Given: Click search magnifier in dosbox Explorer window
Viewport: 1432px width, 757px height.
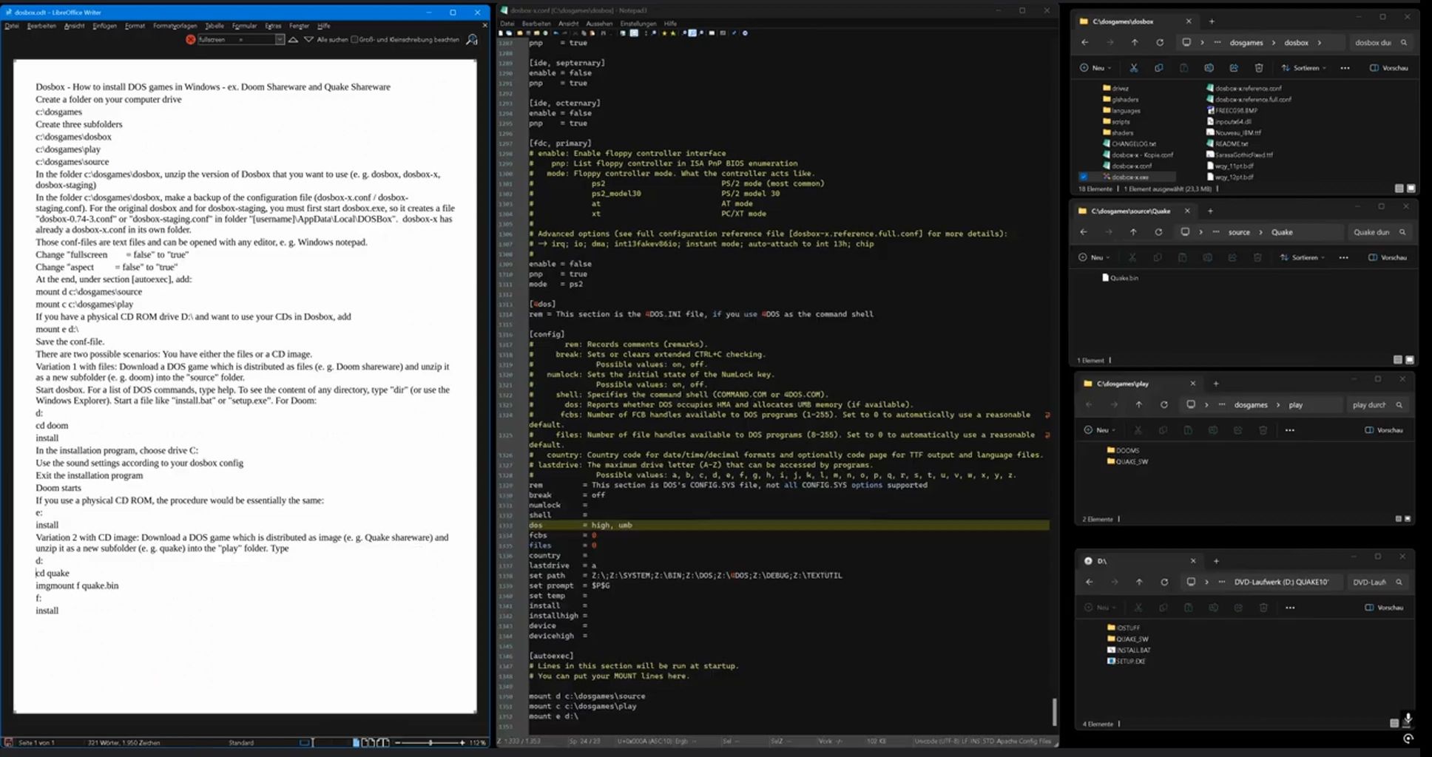Looking at the screenshot, I should (1404, 42).
